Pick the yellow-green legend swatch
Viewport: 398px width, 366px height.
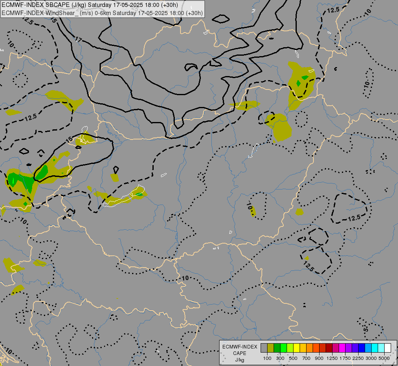point(290,348)
